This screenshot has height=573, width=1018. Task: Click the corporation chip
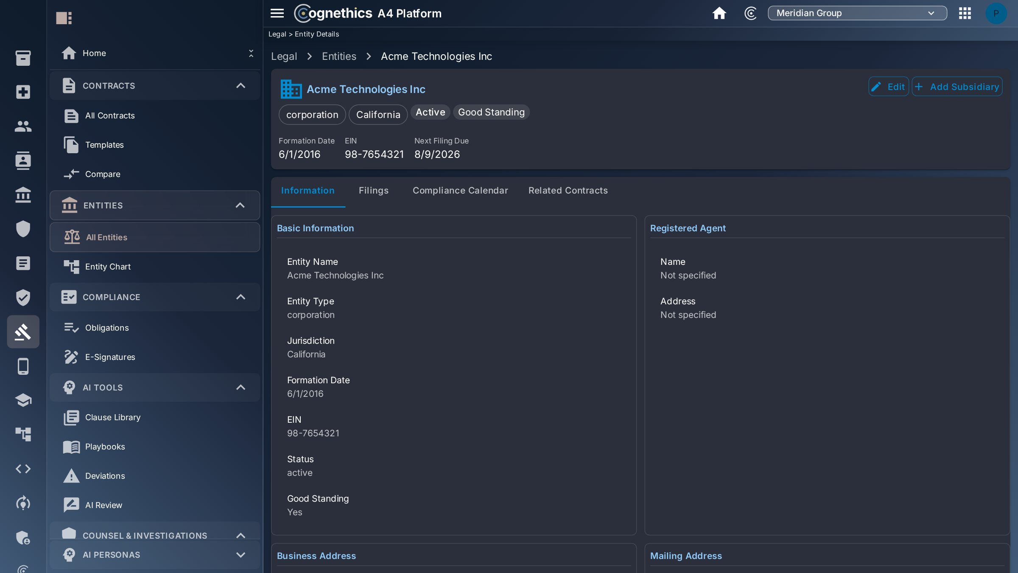click(312, 115)
